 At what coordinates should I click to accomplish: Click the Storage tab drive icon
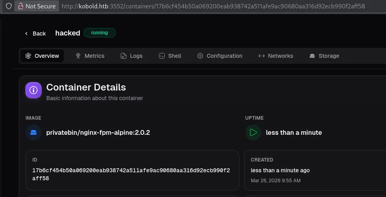point(312,56)
